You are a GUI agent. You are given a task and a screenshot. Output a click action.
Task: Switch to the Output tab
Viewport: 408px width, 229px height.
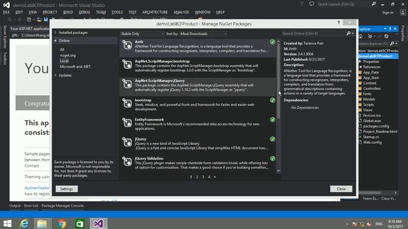click(x=15, y=205)
